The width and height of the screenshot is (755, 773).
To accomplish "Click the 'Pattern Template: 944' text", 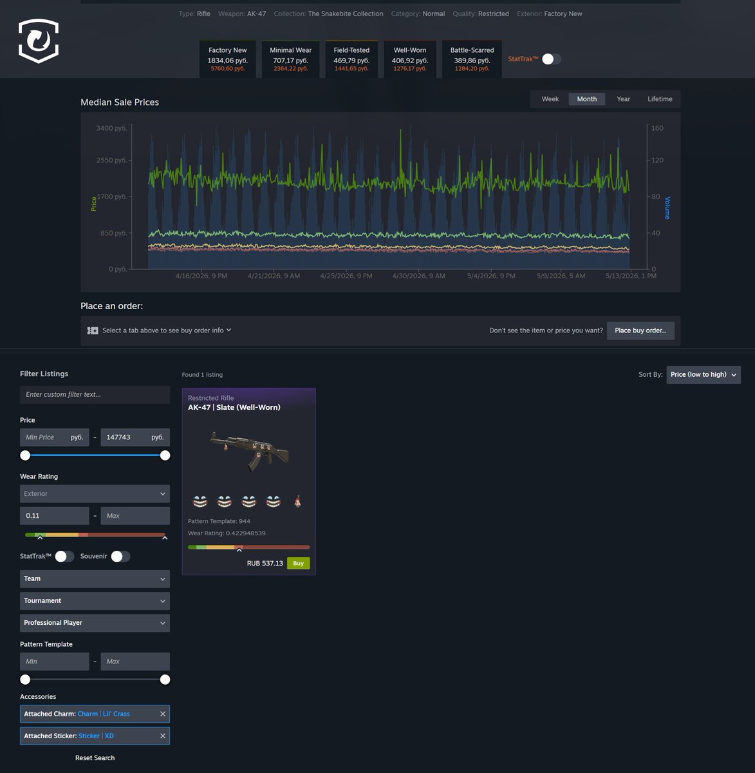I will [219, 521].
